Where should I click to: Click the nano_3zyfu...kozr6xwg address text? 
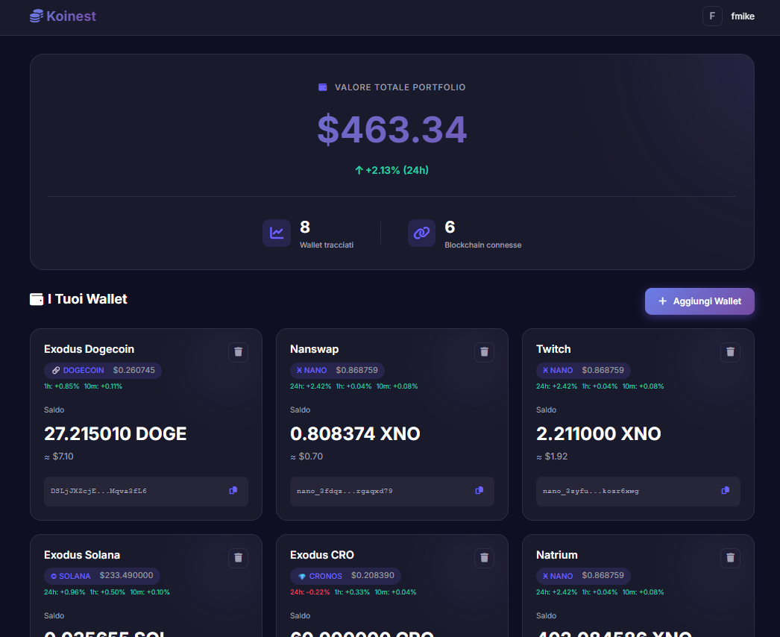pyautogui.click(x=591, y=492)
